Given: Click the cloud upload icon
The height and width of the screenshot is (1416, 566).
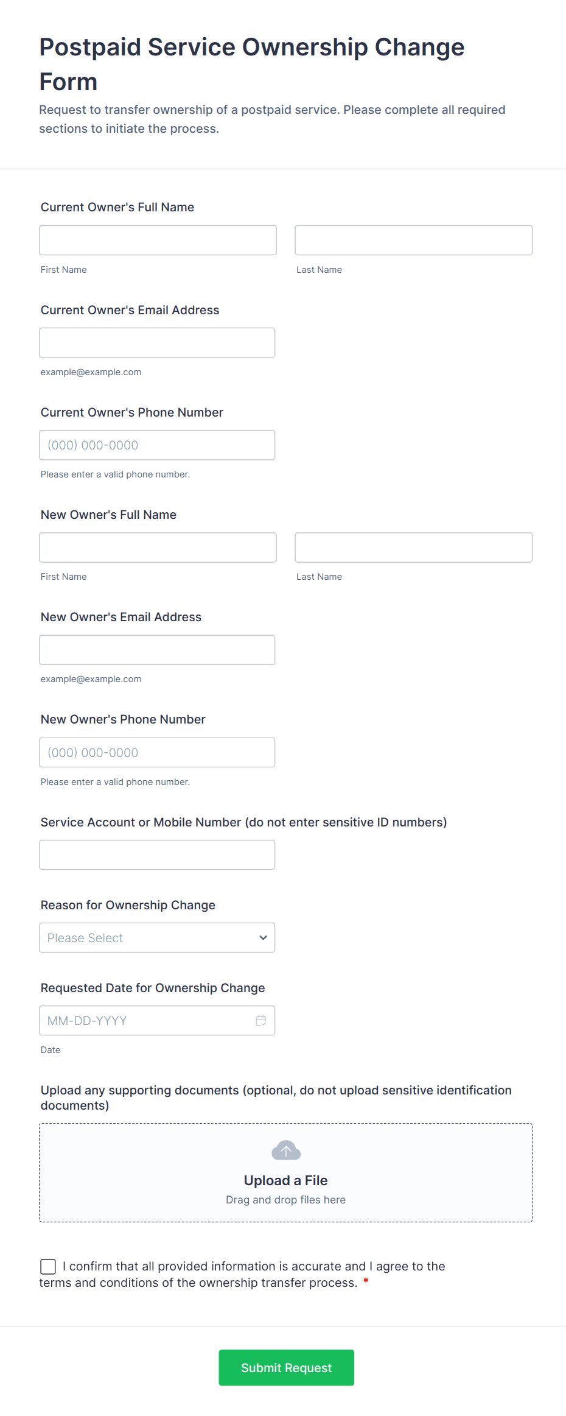Looking at the screenshot, I should (x=285, y=1150).
